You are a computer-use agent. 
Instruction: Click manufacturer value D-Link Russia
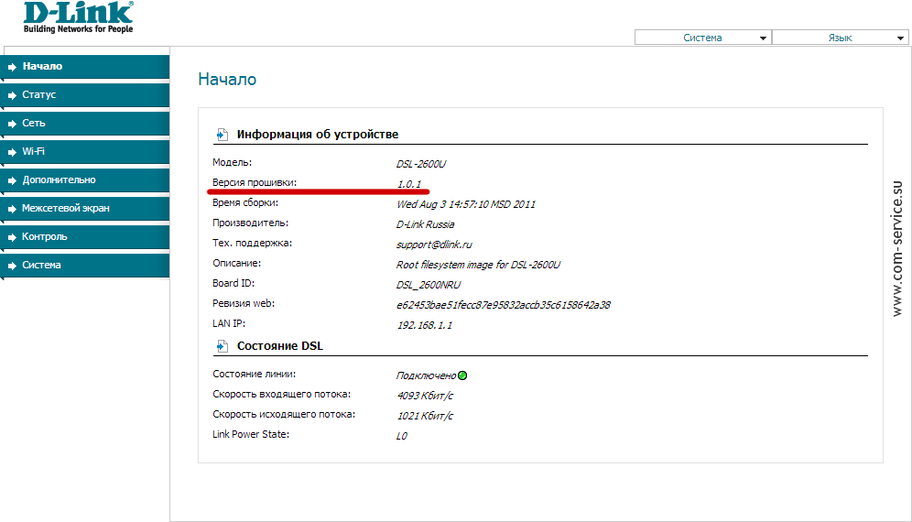tap(425, 224)
